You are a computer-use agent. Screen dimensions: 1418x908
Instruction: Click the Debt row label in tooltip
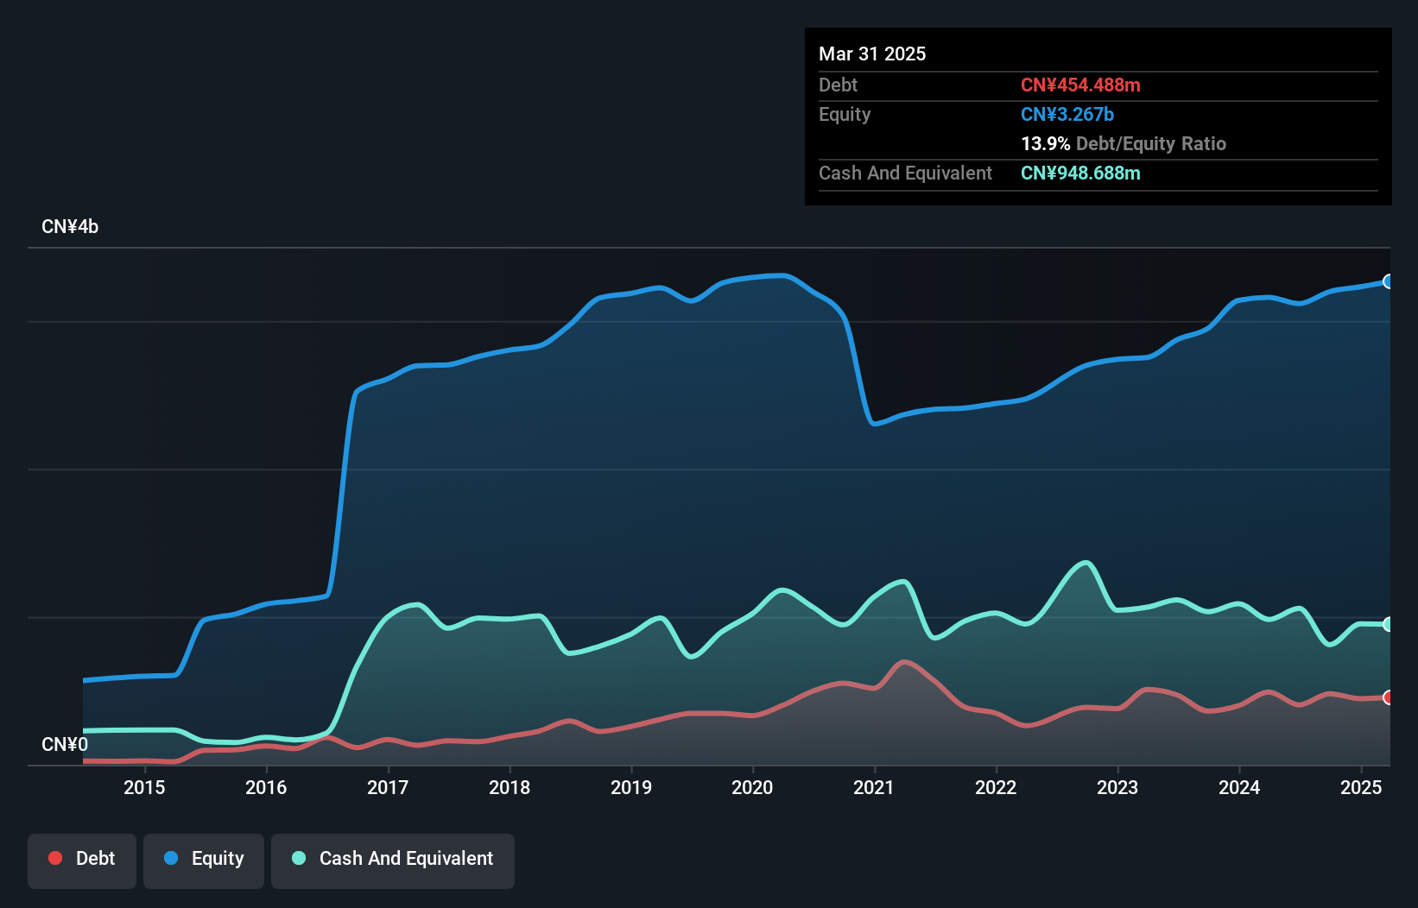pyautogui.click(x=838, y=85)
